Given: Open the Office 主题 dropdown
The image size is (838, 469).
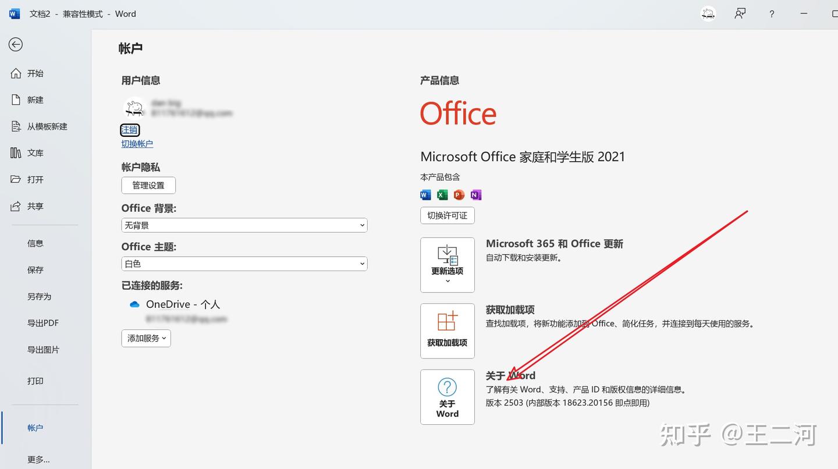Looking at the screenshot, I should [244, 264].
